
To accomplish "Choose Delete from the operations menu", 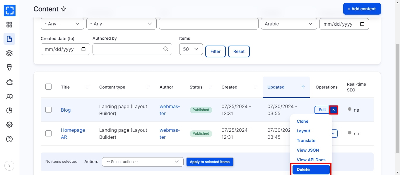I will [x=311, y=169].
